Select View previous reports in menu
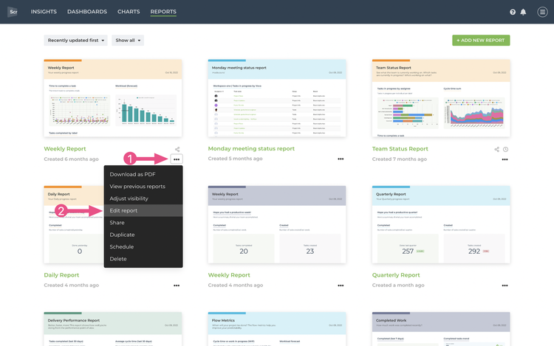 point(143,186)
